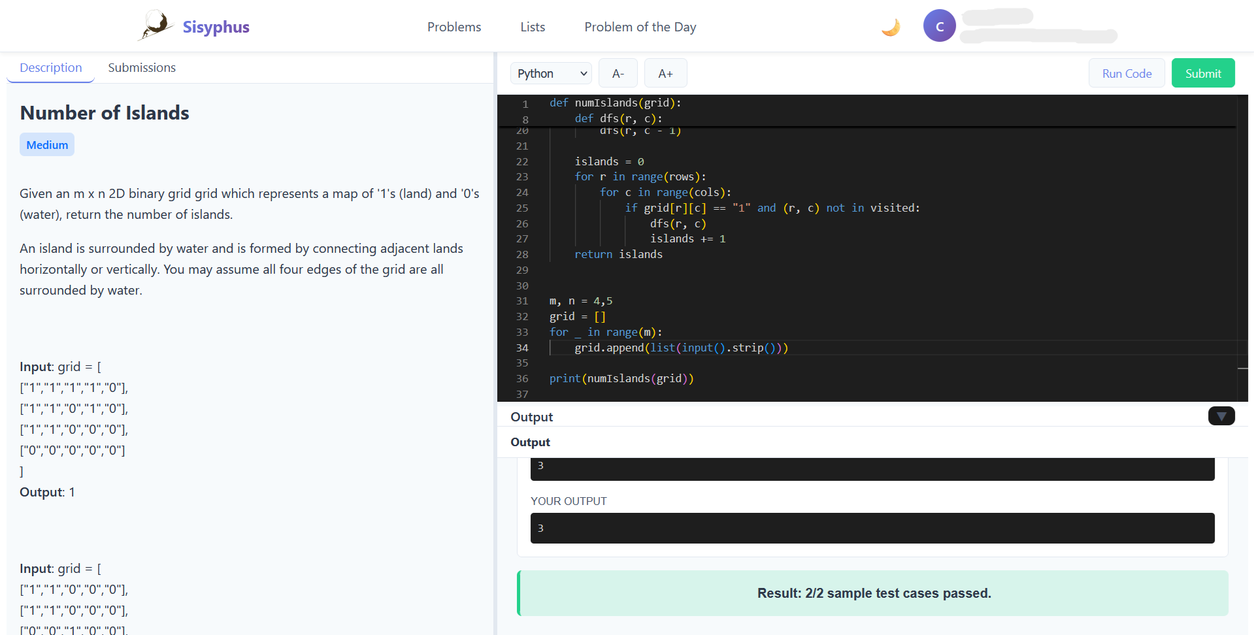The width and height of the screenshot is (1254, 635).
Task: Select the Description tab
Action: (x=51, y=68)
